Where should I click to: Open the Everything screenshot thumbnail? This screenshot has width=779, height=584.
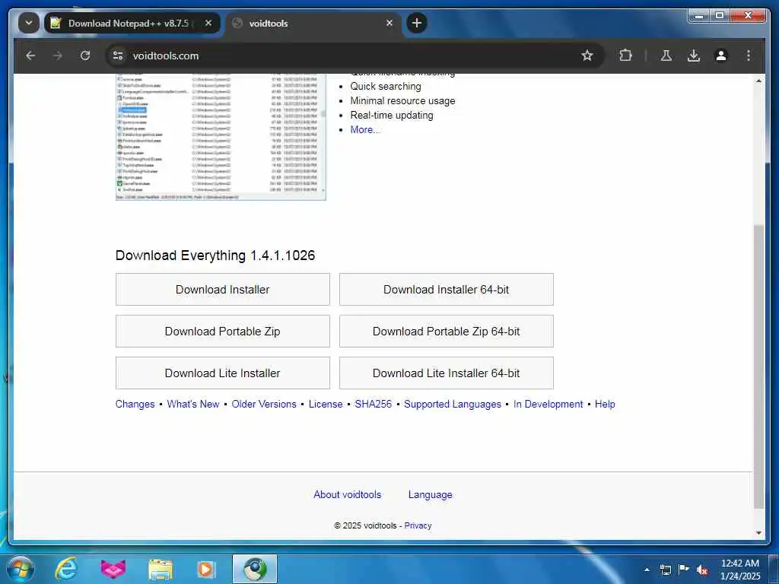(x=221, y=137)
